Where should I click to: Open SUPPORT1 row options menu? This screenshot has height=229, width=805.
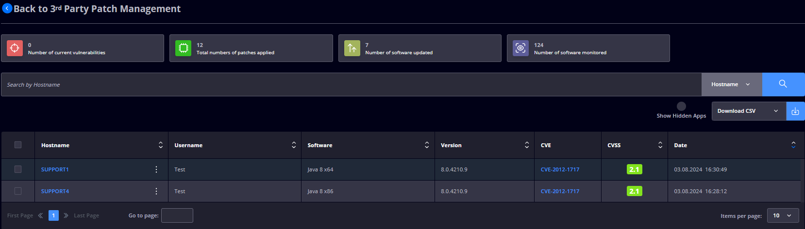point(156,169)
